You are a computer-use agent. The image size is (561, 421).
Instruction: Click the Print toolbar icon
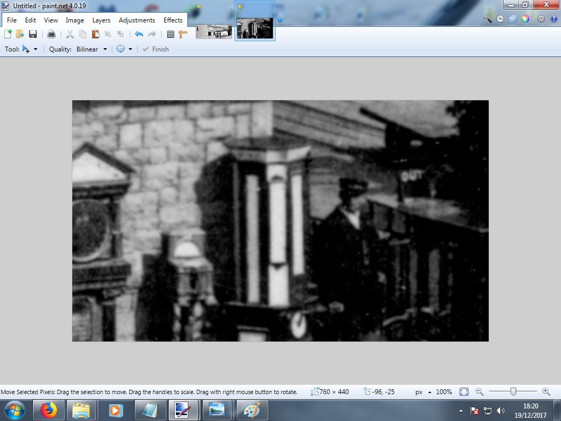(51, 33)
